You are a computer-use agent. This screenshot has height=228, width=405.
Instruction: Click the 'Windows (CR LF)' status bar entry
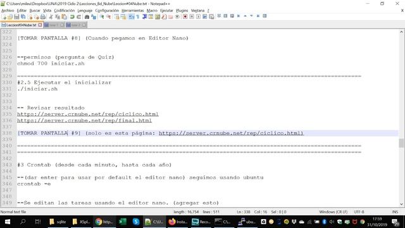point(333,212)
